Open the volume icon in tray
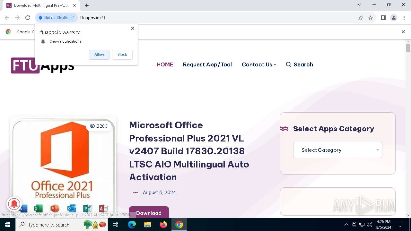 coord(370,225)
